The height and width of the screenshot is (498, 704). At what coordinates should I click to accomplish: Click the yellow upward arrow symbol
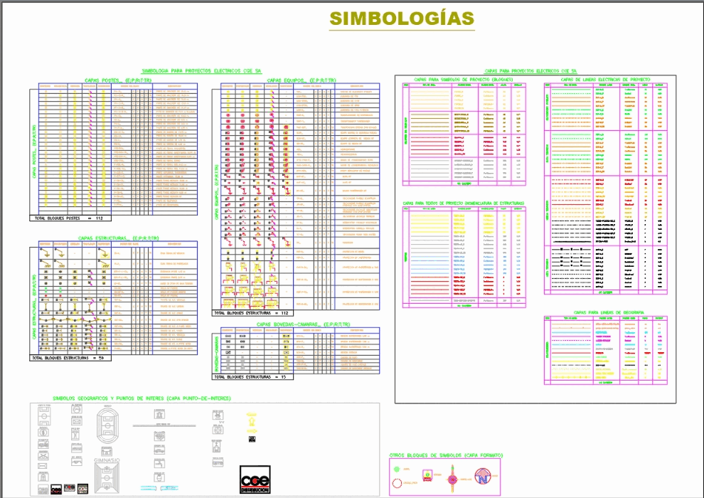pyautogui.click(x=252, y=421)
